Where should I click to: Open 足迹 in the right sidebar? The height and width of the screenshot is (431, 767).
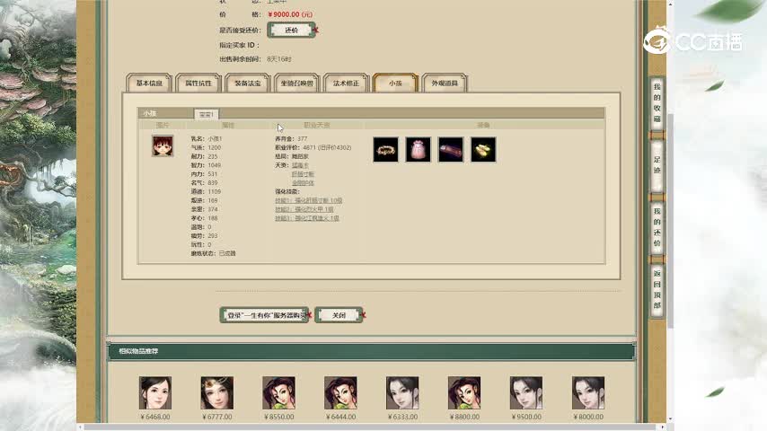pos(657,165)
